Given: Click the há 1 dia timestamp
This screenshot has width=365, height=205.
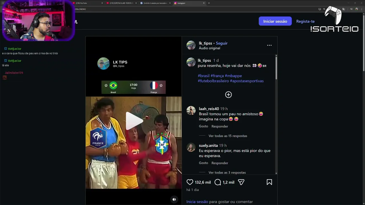Looking at the screenshot, I should tap(192, 190).
